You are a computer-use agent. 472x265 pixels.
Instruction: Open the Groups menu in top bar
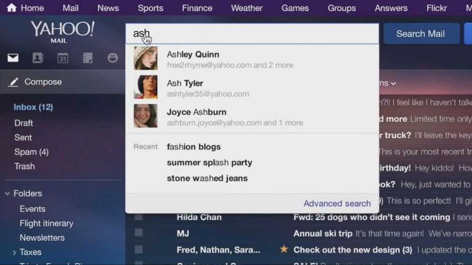point(342,8)
